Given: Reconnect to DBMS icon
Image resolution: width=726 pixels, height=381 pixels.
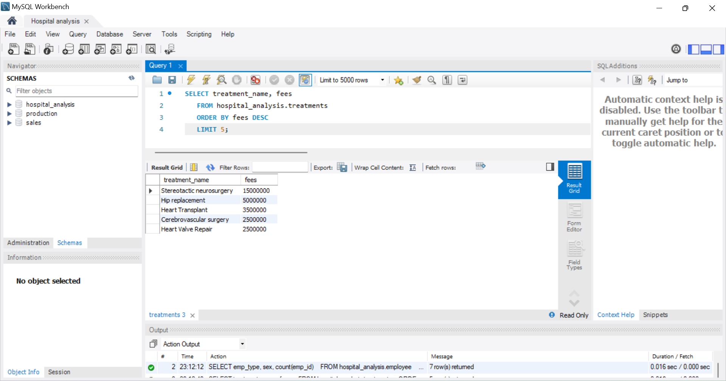Looking at the screenshot, I should 170,49.
